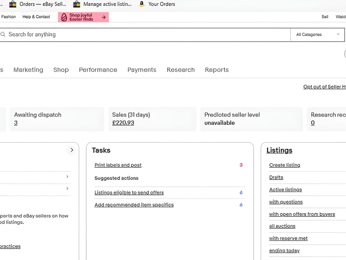Open the Manage active listings bookmark icon

76,4
